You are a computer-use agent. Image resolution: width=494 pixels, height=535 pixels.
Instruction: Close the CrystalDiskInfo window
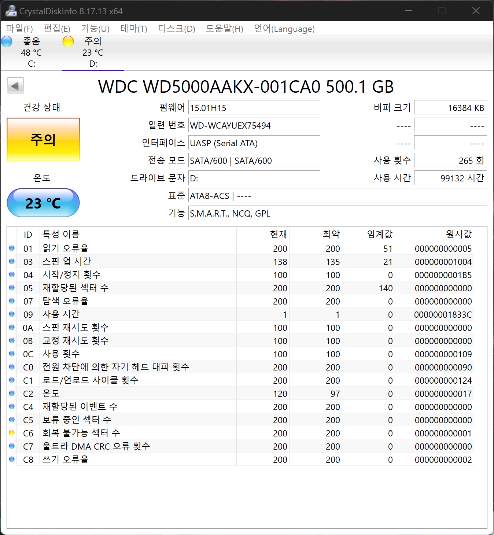pyautogui.click(x=476, y=11)
